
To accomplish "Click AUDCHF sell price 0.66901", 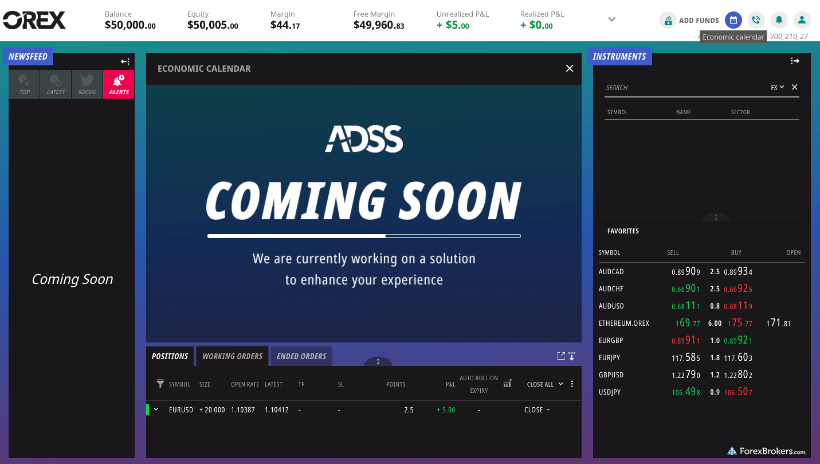I will tap(685, 288).
